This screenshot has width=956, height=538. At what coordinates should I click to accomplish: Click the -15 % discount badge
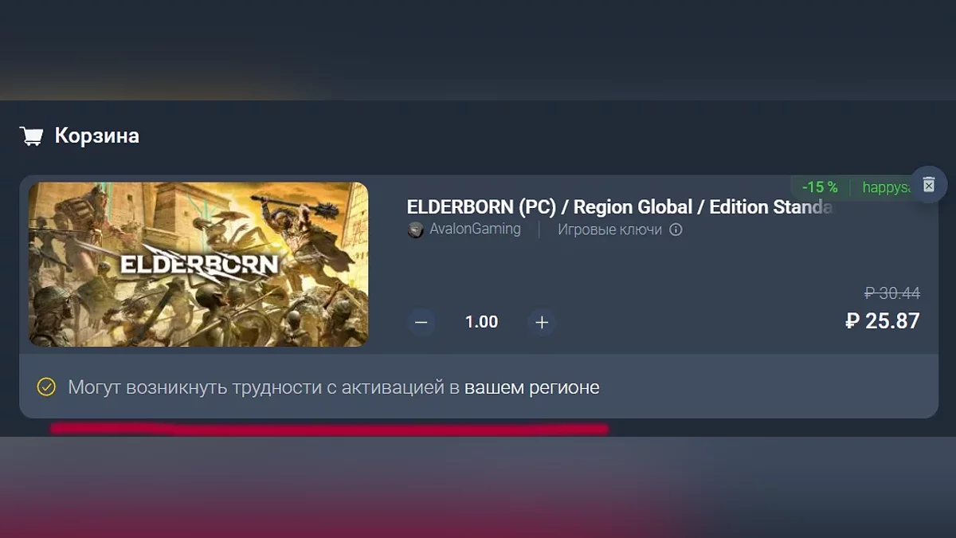click(x=820, y=187)
